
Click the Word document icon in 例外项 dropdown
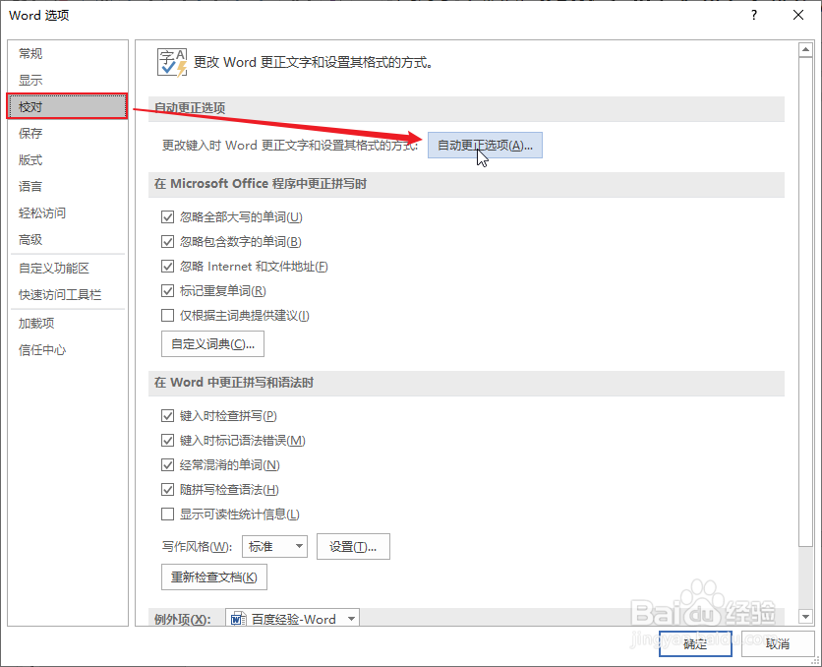[x=238, y=619]
